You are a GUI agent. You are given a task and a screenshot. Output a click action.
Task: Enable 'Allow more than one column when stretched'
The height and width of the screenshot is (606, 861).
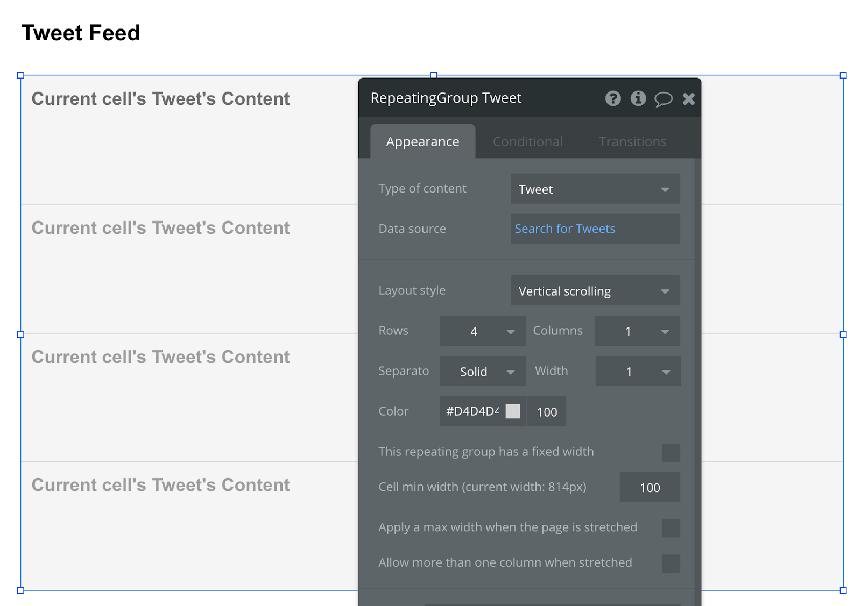tap(671, 563)
